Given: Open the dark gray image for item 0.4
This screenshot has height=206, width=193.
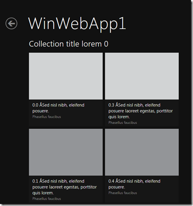Looking at the screenshot, I should pyautogui.click(x=142, y=152).
